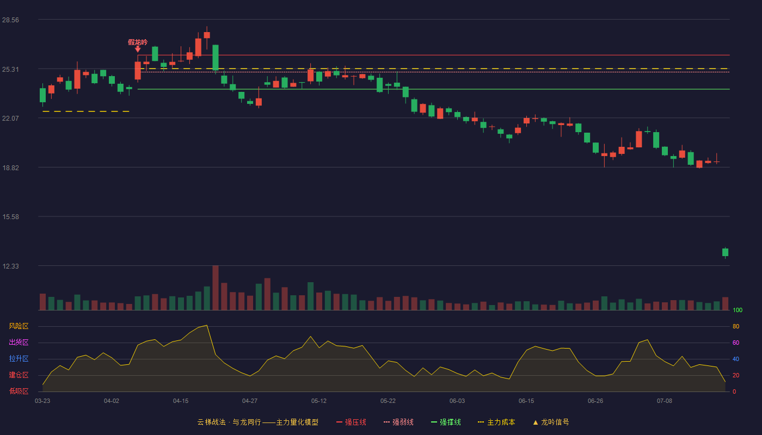The height and width of the screenshot is (435, 762).
Task: Select the 拉升区 zone label
Action: point(19,359)
